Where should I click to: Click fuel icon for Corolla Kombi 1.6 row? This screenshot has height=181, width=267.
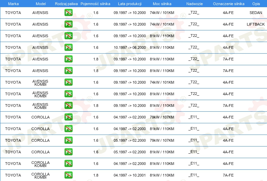[x=68, y=164]
